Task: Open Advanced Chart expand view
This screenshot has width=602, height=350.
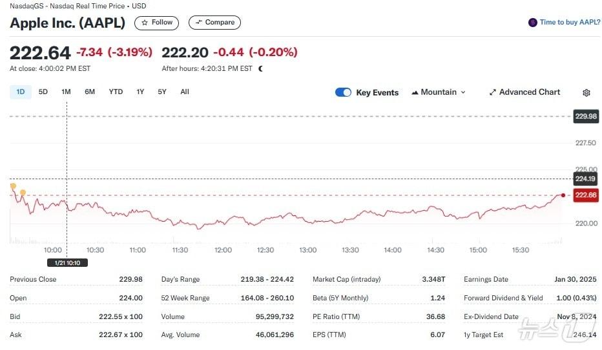Action: (524, 92)
